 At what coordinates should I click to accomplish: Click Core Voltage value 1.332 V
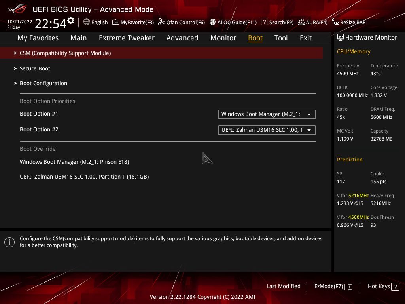coord(379,95)
